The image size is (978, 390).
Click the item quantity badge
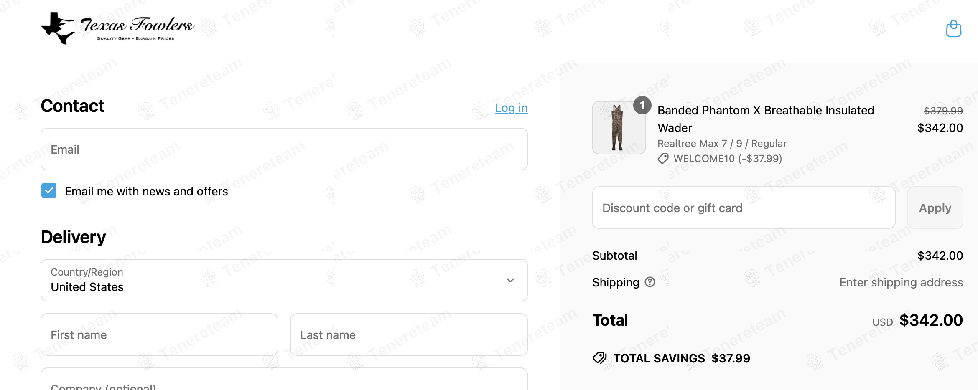pyautogui.click(x=642, y=105)
